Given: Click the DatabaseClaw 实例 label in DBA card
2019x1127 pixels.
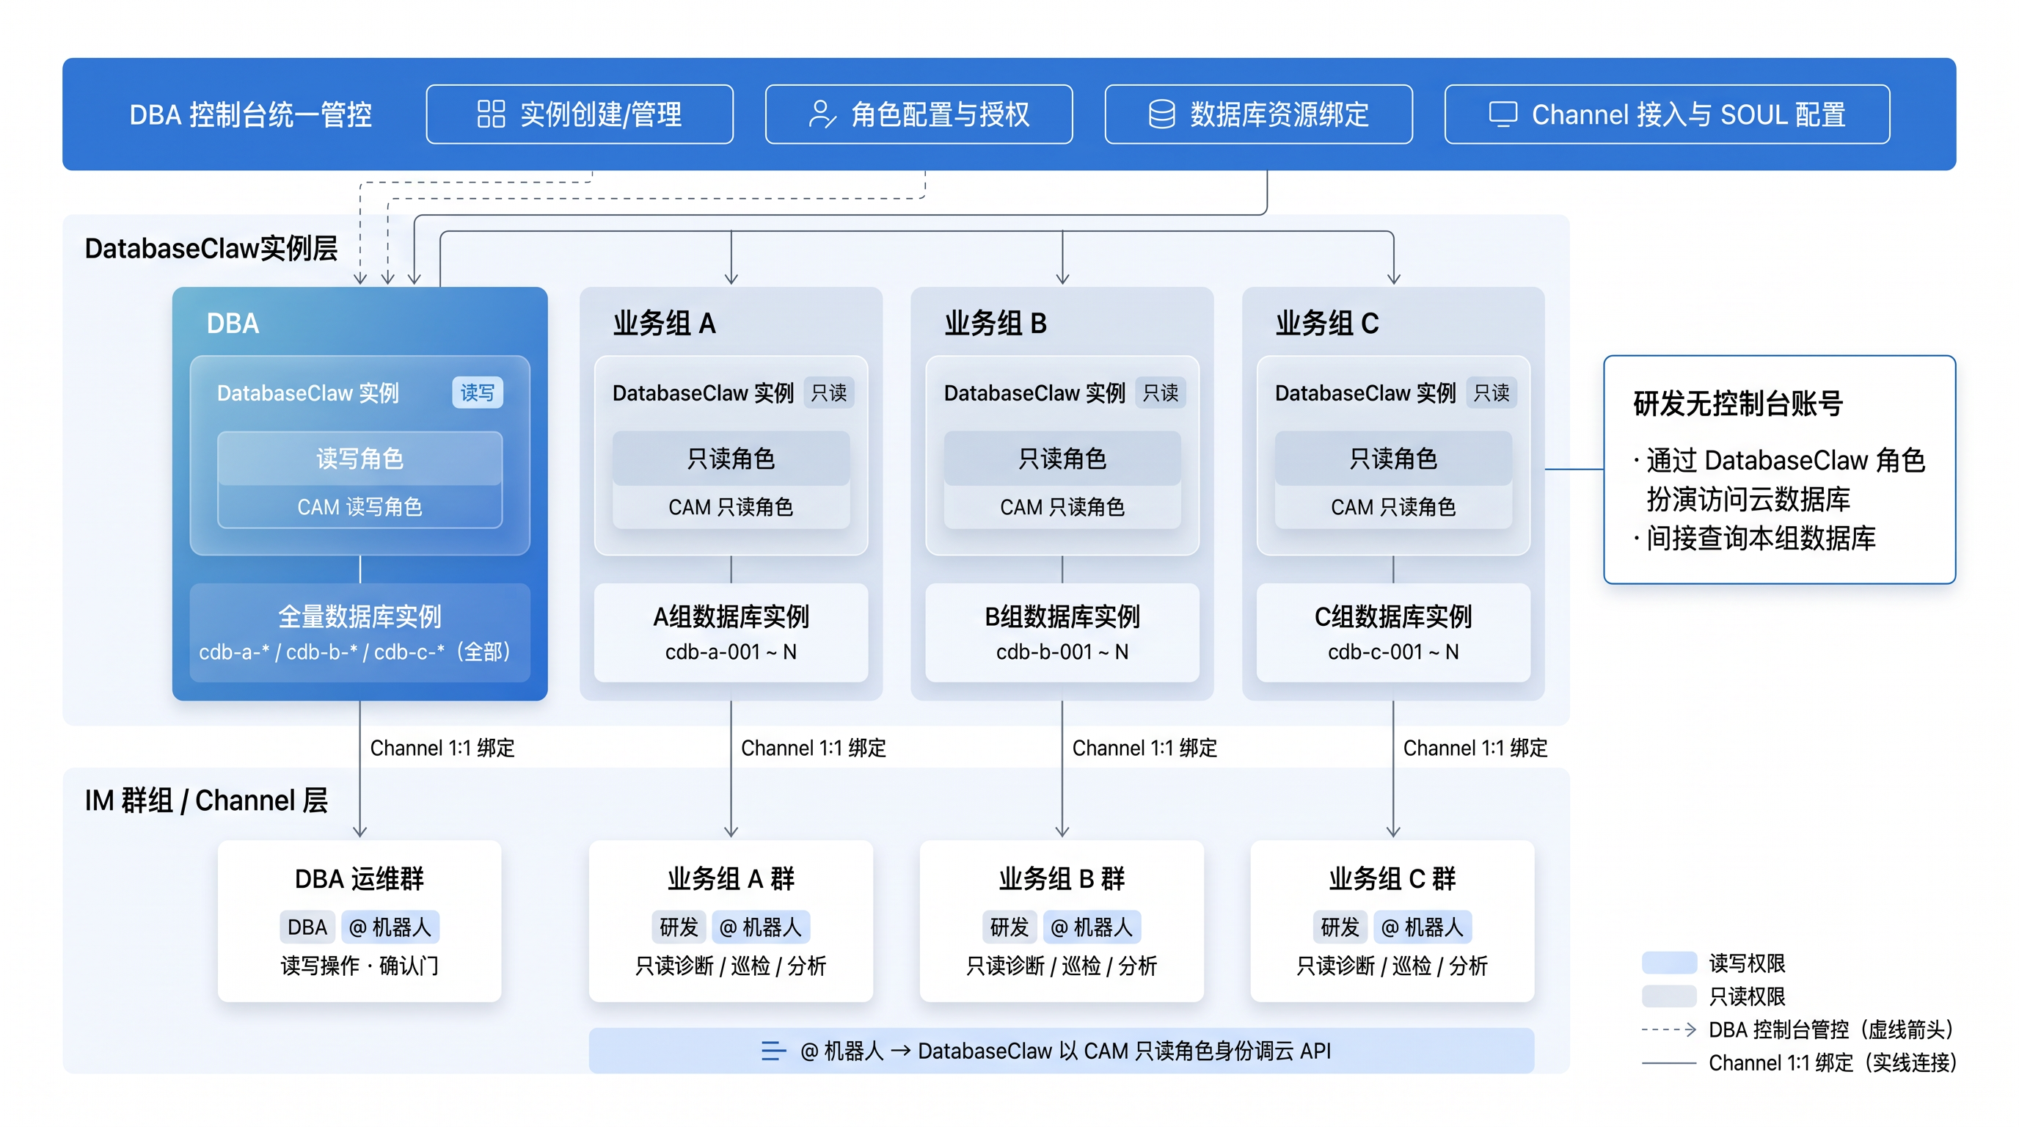Looking at the screenshot, I should (x=308, y=393).
